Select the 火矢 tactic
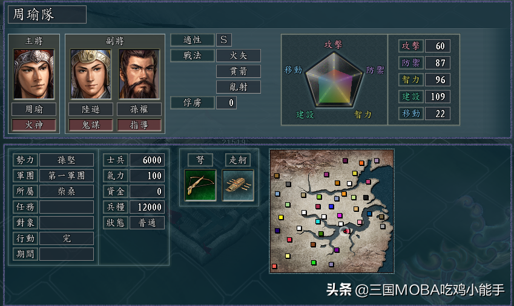The image size is (514, 306). [239, 56]
